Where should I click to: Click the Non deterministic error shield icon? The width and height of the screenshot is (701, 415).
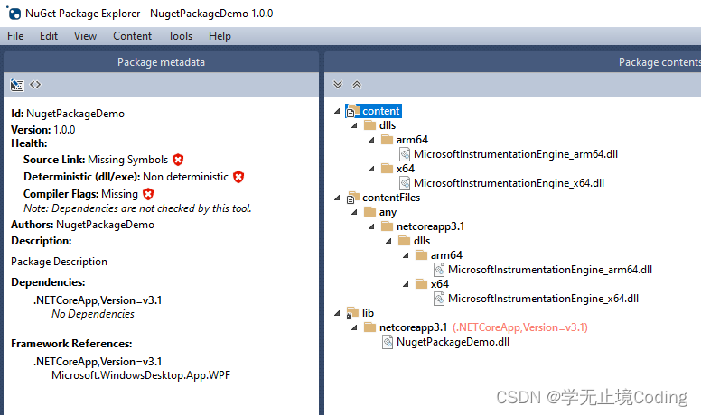coord(238,177)
